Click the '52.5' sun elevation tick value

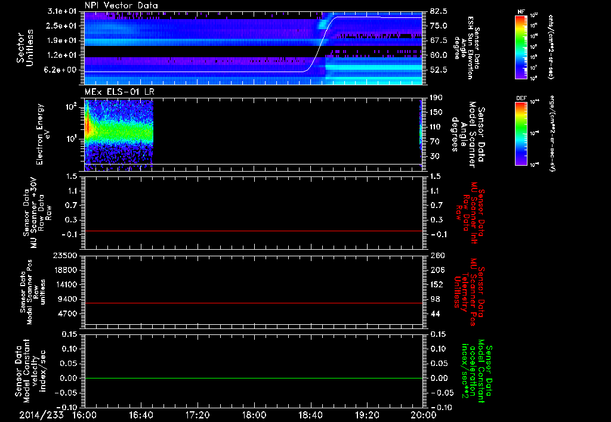439,70
